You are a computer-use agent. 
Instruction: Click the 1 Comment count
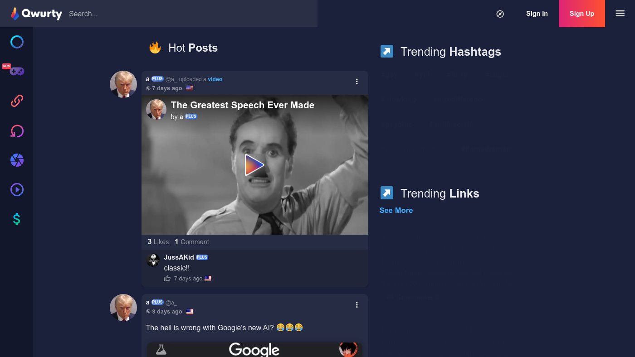point(192,242)
